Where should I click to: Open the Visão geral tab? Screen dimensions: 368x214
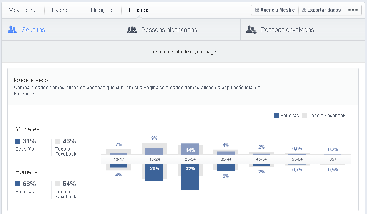[x=23, y=10]
